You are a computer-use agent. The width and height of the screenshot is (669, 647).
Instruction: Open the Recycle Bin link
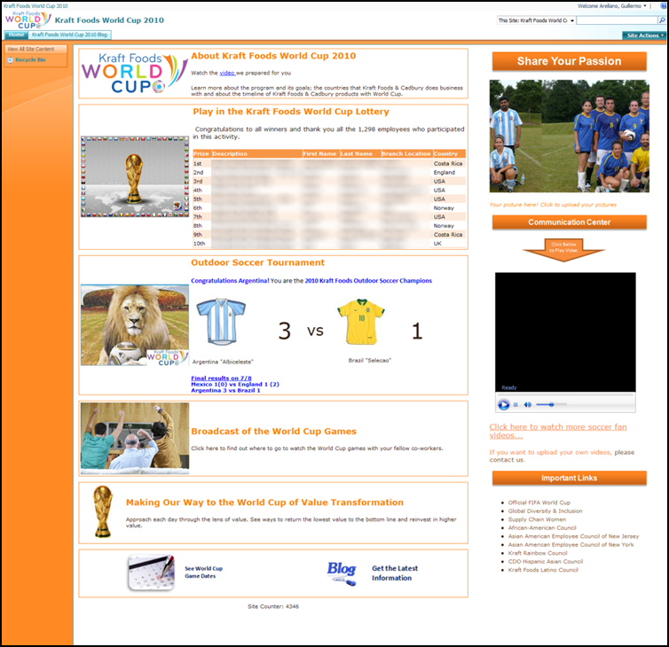pyautogui.click(x=30, y=60)
